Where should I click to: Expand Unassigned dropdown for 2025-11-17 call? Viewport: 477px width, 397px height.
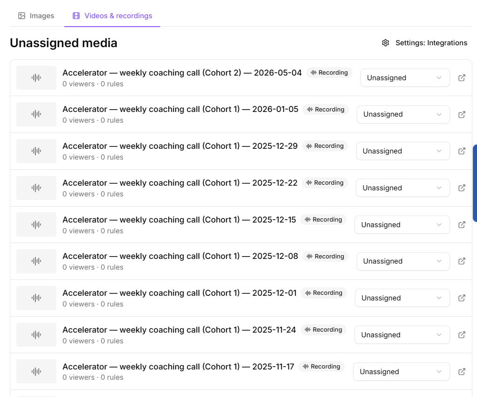tap(401, 372)
